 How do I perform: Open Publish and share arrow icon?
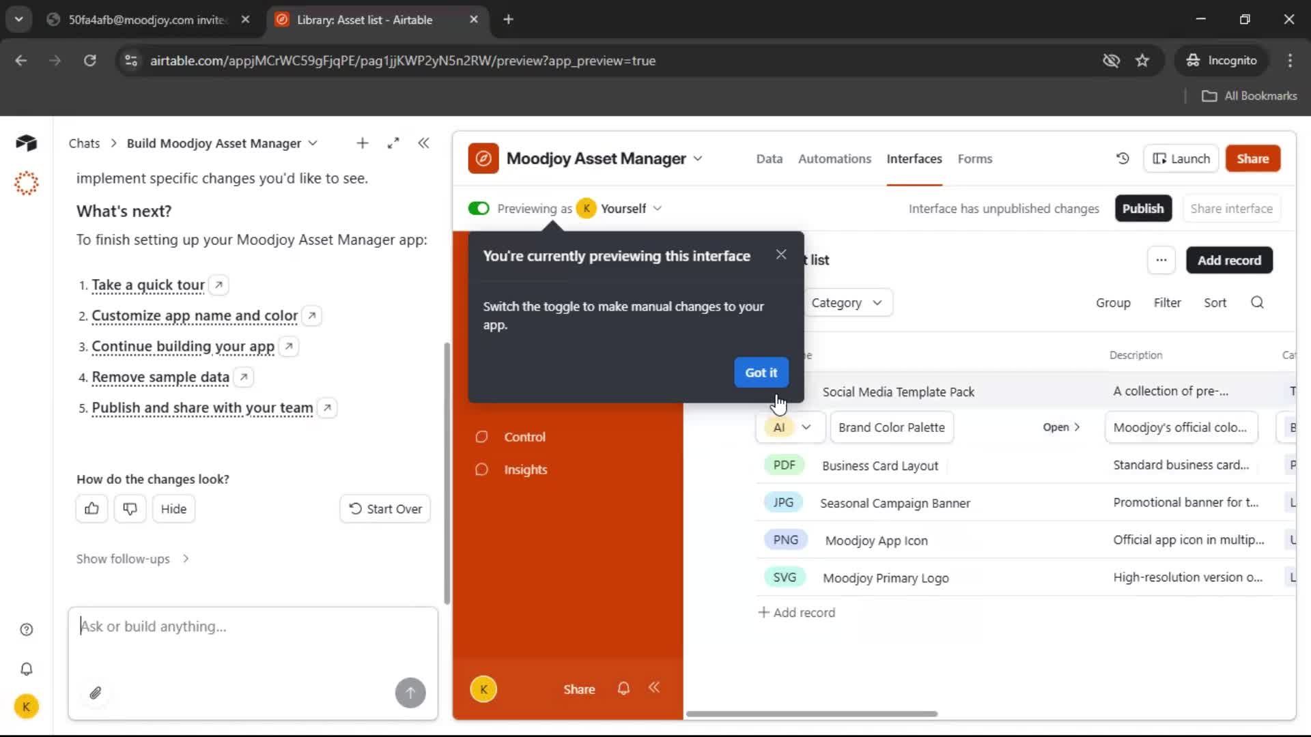[x=327, y=407]
